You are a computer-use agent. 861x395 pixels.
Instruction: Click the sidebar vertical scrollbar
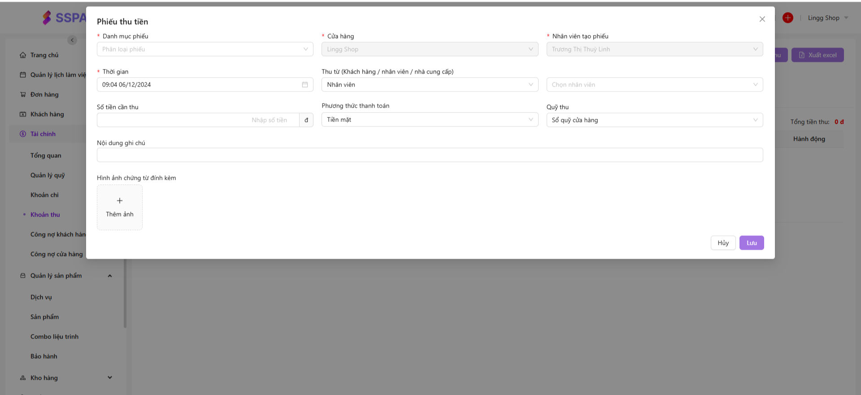[125, 293]
